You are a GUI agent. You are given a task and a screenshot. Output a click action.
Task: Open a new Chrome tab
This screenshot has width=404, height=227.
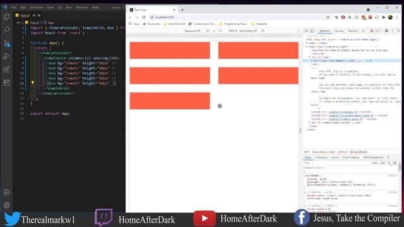[182, 10]
